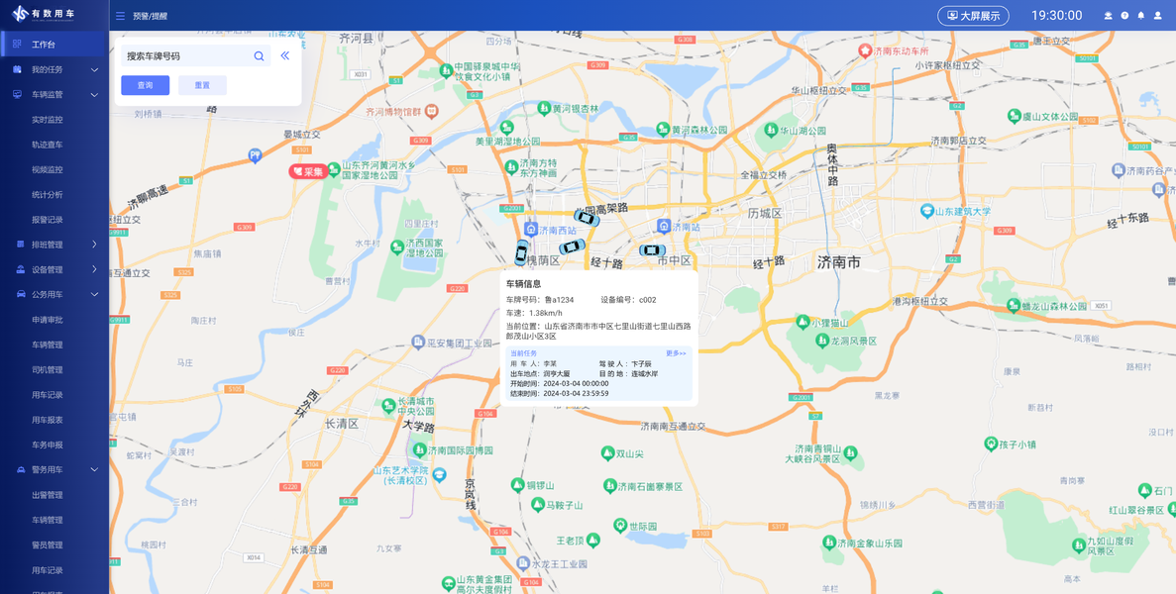Screen dimensions: 1176x594
Task: Click the 济南站 station icon on the map
Action: [663, 226]
